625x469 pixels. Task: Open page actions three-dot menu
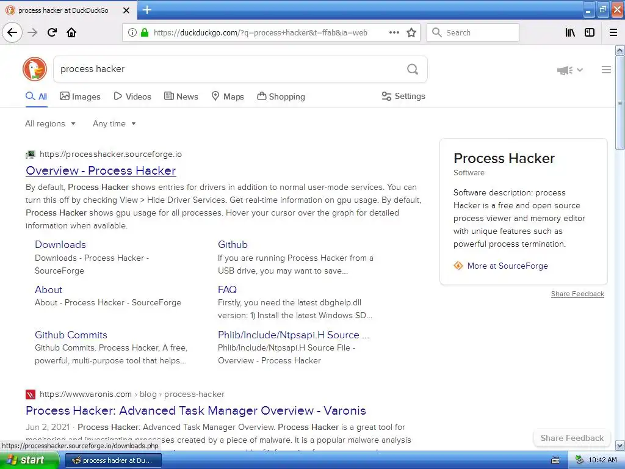394,33
